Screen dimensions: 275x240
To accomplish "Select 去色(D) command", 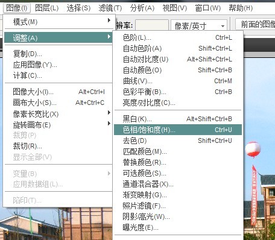I will point(178,141).
